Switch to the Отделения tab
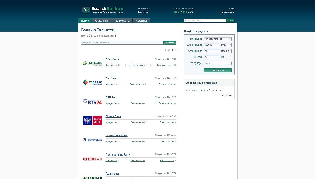 102,21
